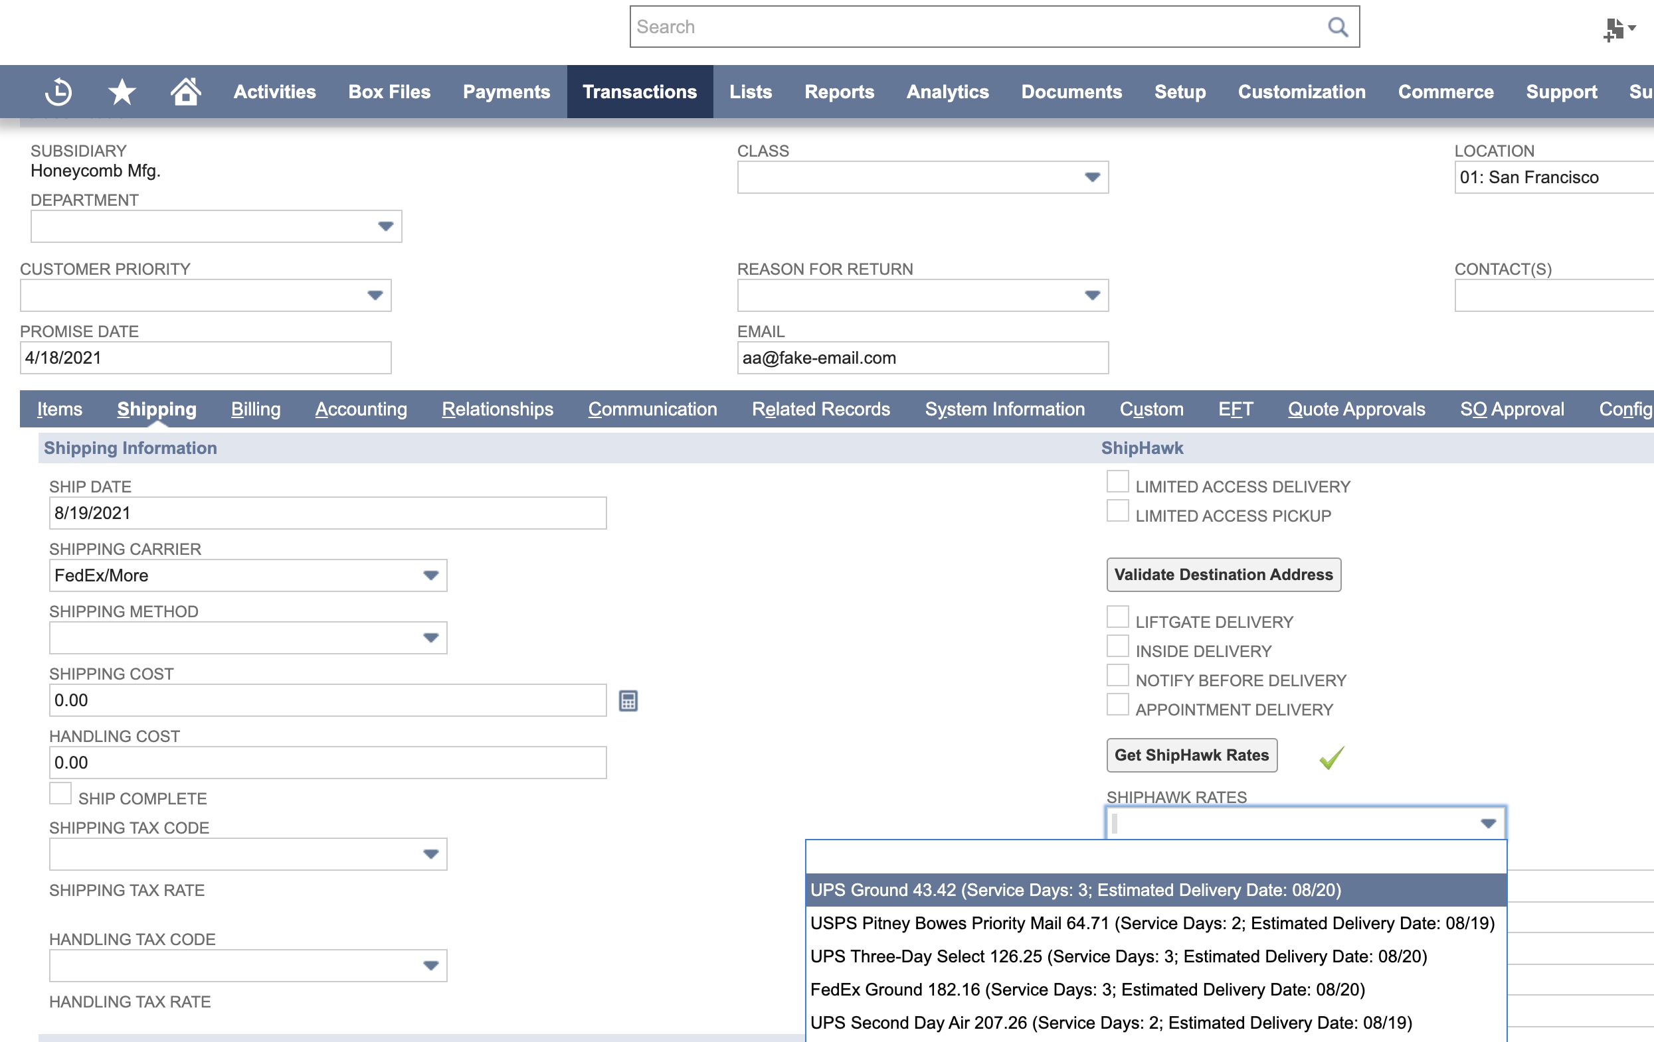Switch to the Billing tab
Screen dimensions: 1654x1042
(x=256, y=409)
